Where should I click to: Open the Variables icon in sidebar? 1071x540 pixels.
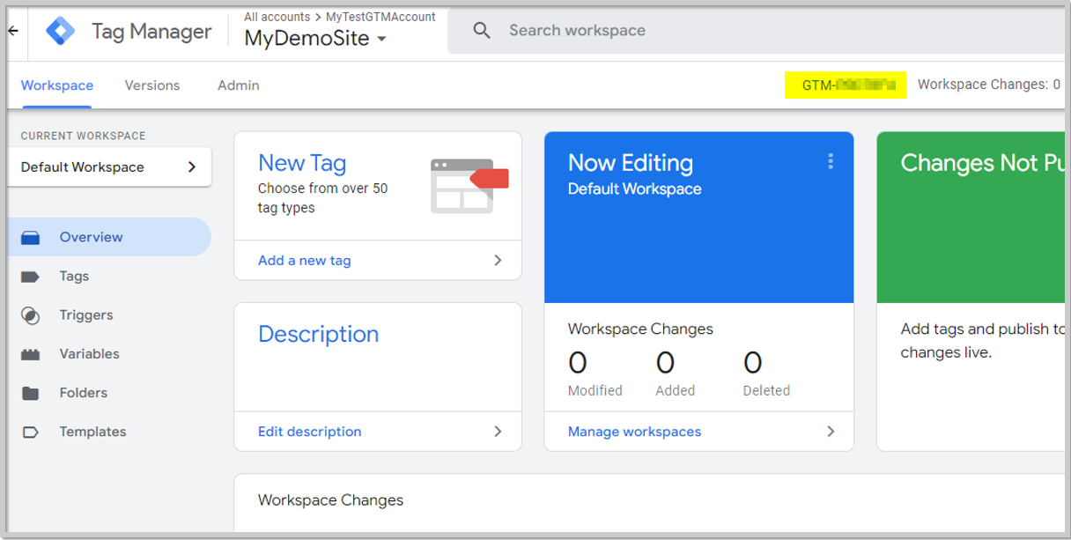tap(30, 354)
